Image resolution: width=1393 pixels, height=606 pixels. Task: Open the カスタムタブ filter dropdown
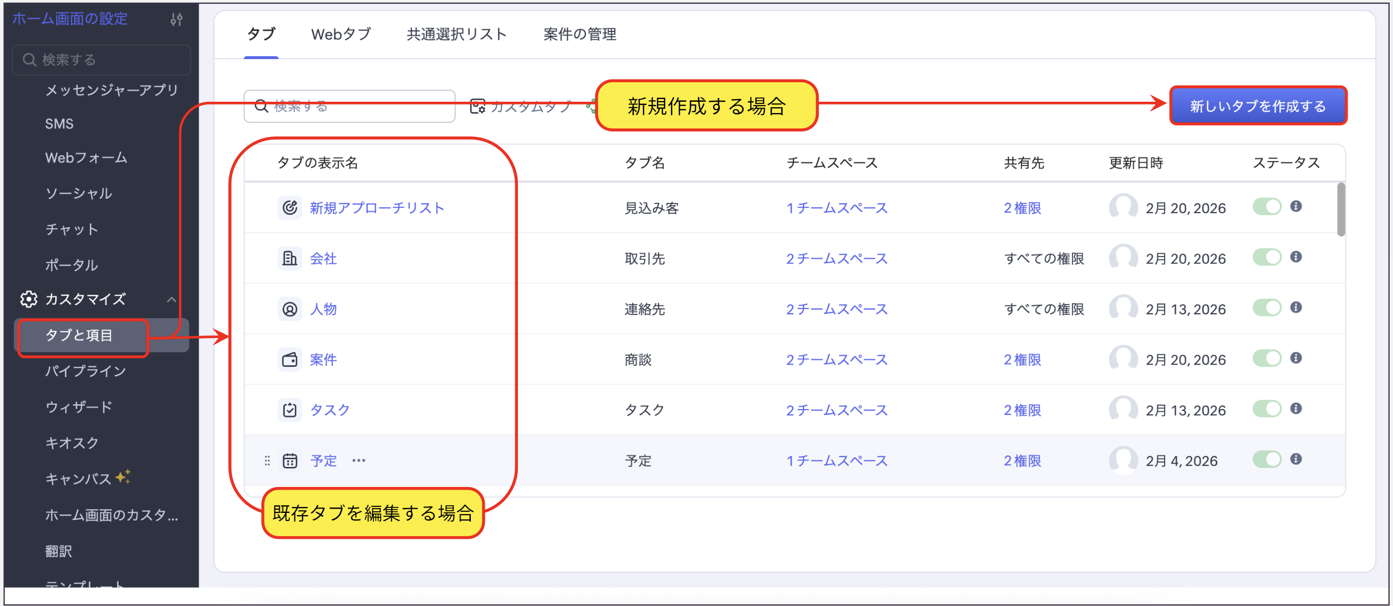coord(521,107)
